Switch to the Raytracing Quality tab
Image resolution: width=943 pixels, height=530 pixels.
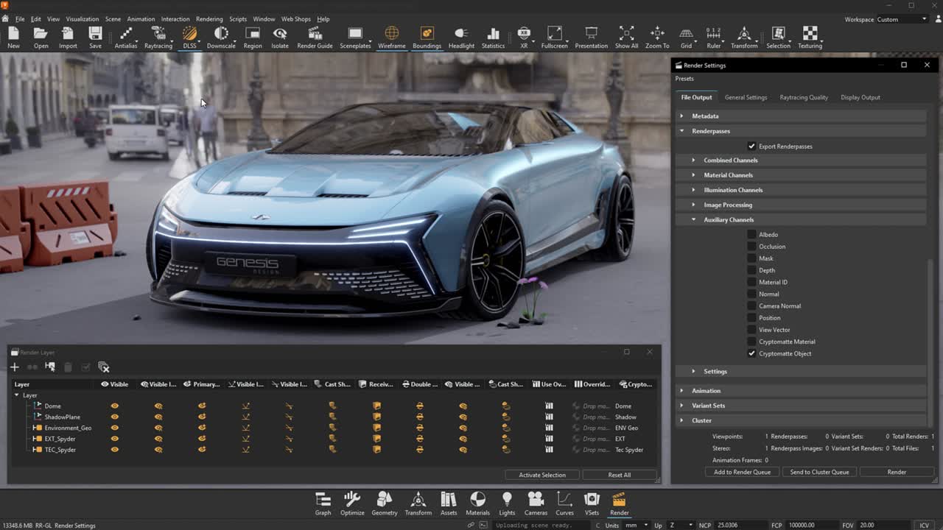pos(803,97)
